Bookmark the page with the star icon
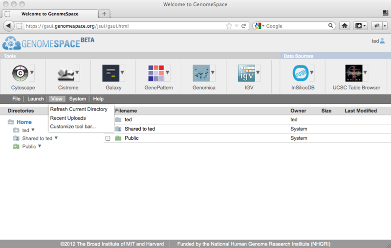 tap(229, 26)
